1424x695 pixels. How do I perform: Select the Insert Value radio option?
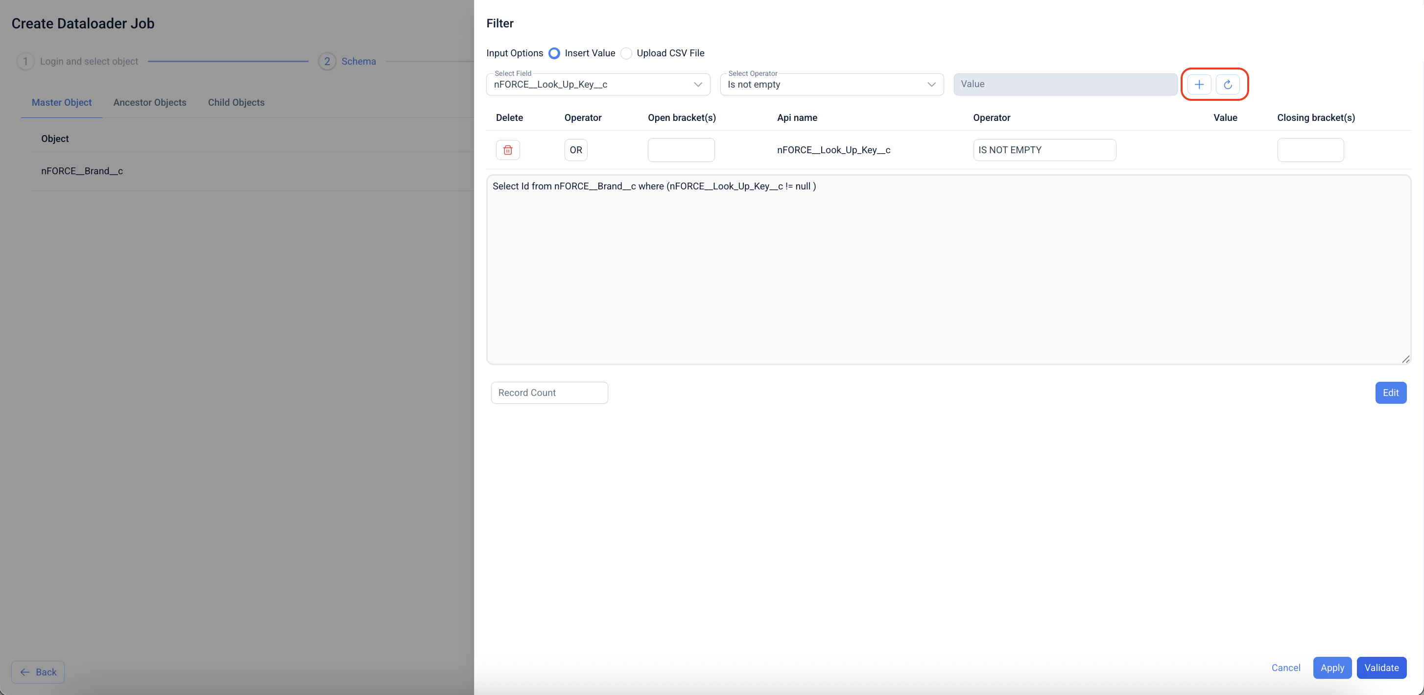[x=554, y=53]
